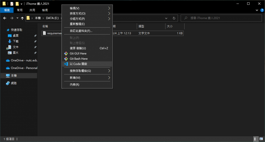Click the 文字文件 type cell
The image size is (265, 142).
click(144, 33)
